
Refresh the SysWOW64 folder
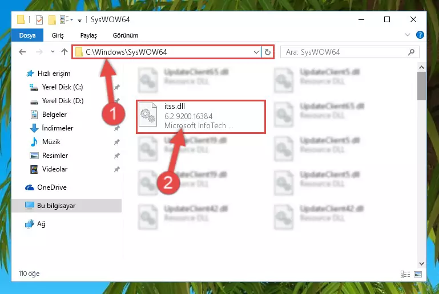tap(268, 52)
